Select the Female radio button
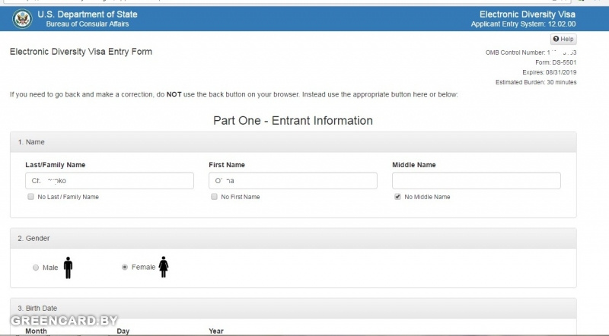 pyautogui.click(x=125, y=268)
